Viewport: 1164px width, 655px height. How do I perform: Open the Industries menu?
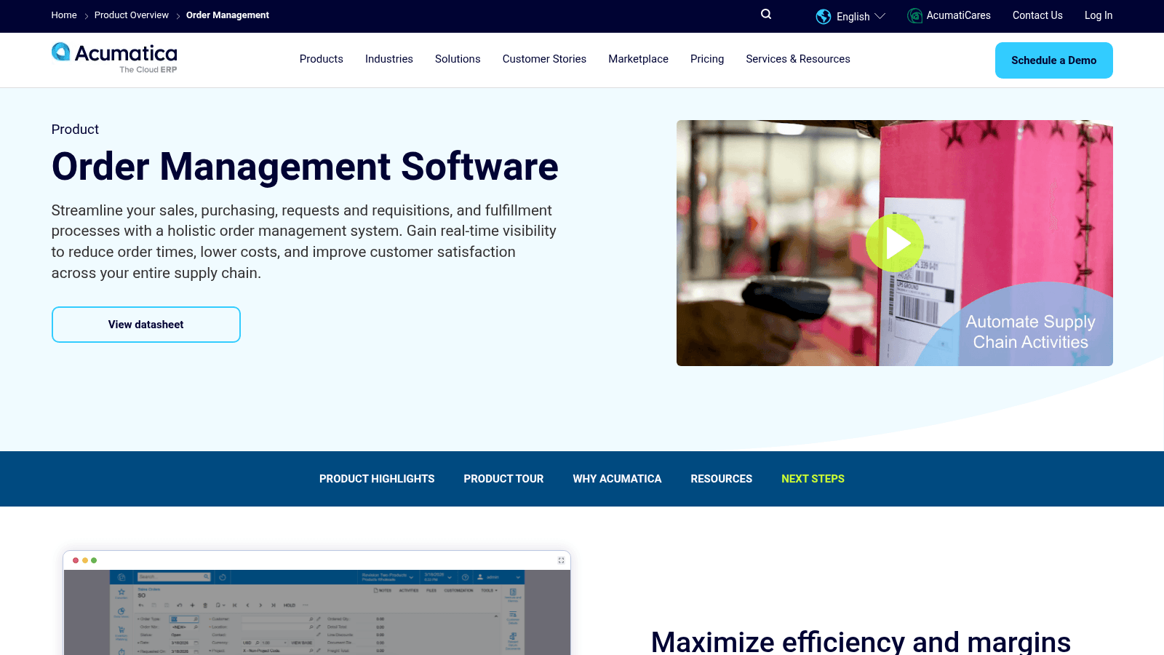click(x=389, y=59)
